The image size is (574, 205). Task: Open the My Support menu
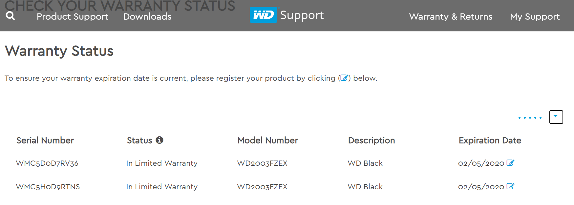tap(535, 17)
